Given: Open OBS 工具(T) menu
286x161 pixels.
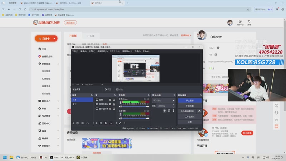Looking at the screenshot, I should tap(138, 52).
